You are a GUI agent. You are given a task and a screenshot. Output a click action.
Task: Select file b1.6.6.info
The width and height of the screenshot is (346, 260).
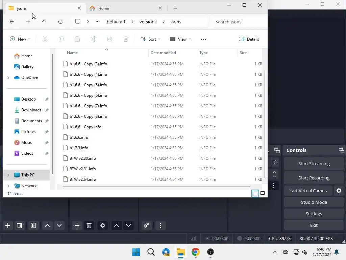tap(79, 137)
